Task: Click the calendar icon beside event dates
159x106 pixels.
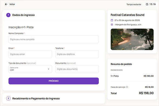Action: [x=112, y=20]
